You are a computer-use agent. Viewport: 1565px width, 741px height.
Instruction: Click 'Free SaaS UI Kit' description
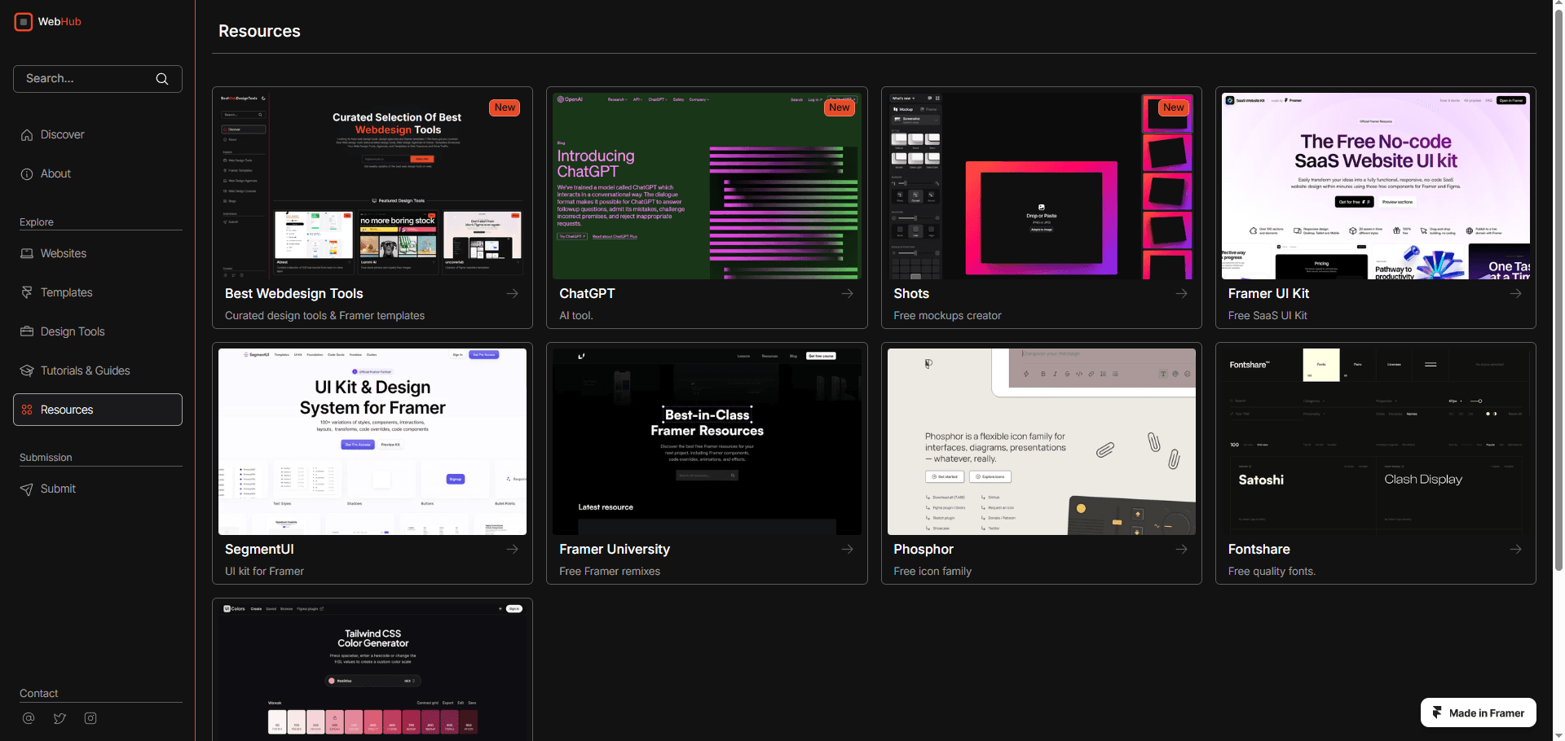click(x=1267, y=316)
